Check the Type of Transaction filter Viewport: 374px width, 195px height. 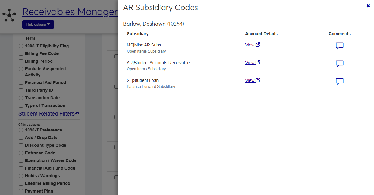point(21,105)
